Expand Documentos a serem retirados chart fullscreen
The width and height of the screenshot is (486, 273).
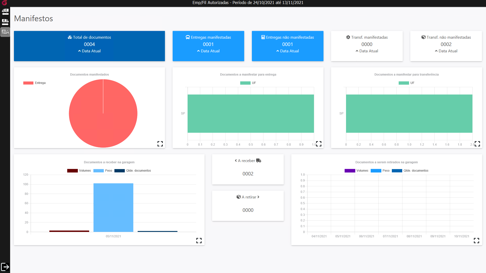pyautogui.click(x=476, y=240)
